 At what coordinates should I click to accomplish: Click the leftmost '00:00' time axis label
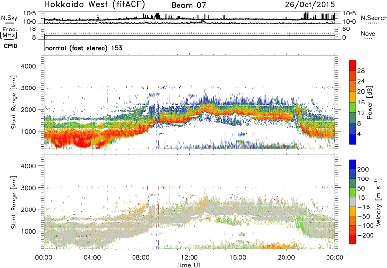coord(44,258)
